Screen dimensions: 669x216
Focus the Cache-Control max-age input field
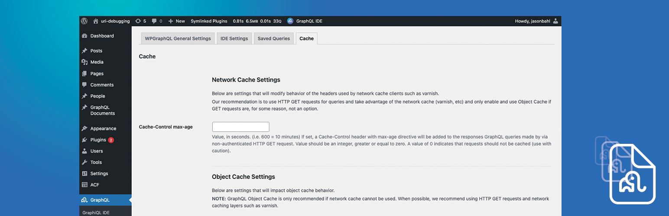pyautogui.click(x=240, y=127)
